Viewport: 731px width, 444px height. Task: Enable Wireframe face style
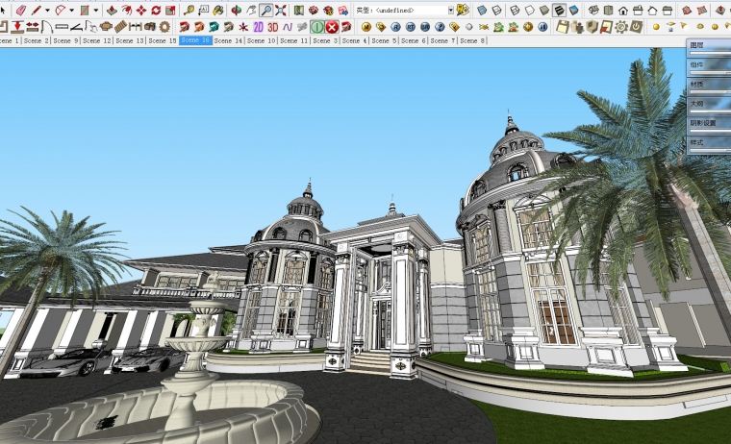tap(515, 10)
